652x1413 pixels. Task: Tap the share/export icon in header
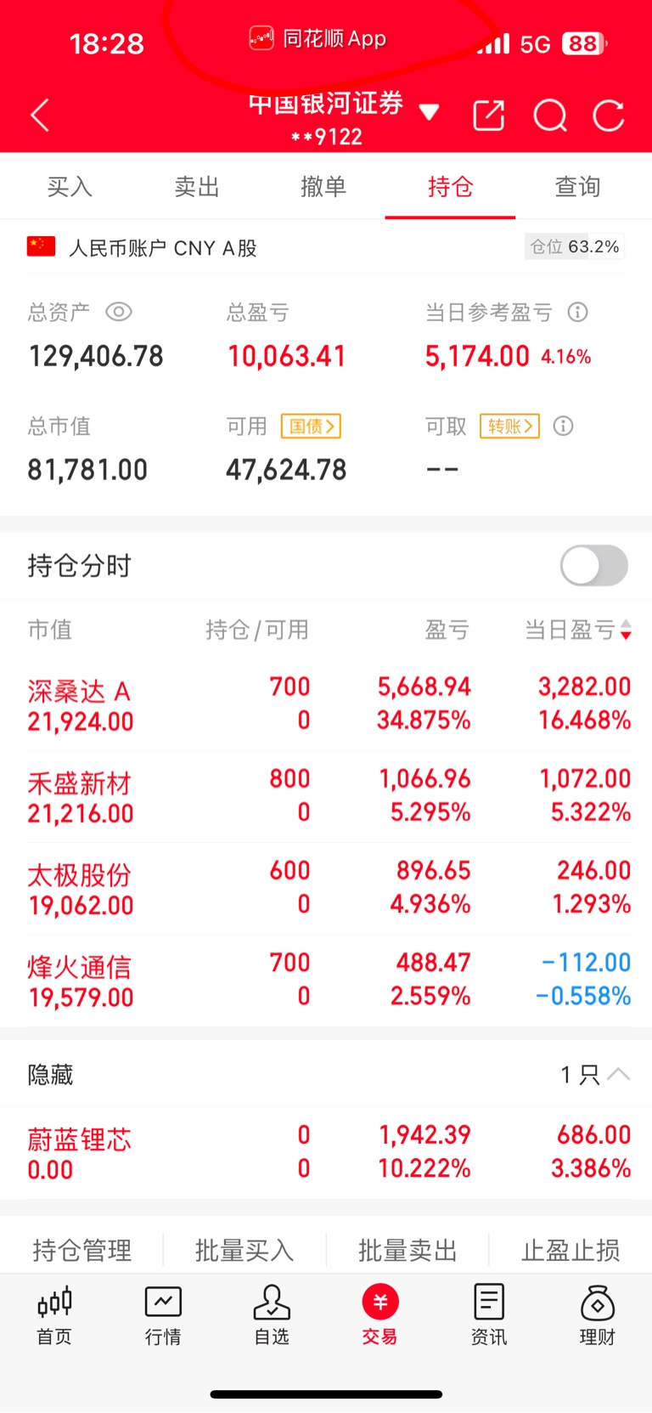tap(488, 116)
